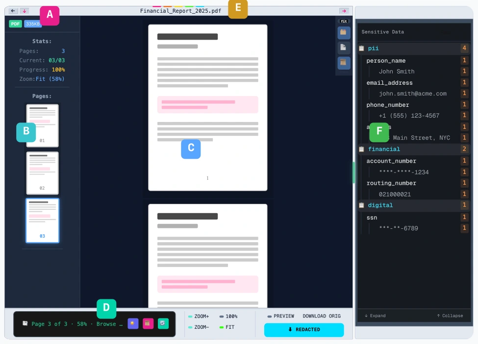
Task: Collapse the financial category
Action: [x=414, y=149]
